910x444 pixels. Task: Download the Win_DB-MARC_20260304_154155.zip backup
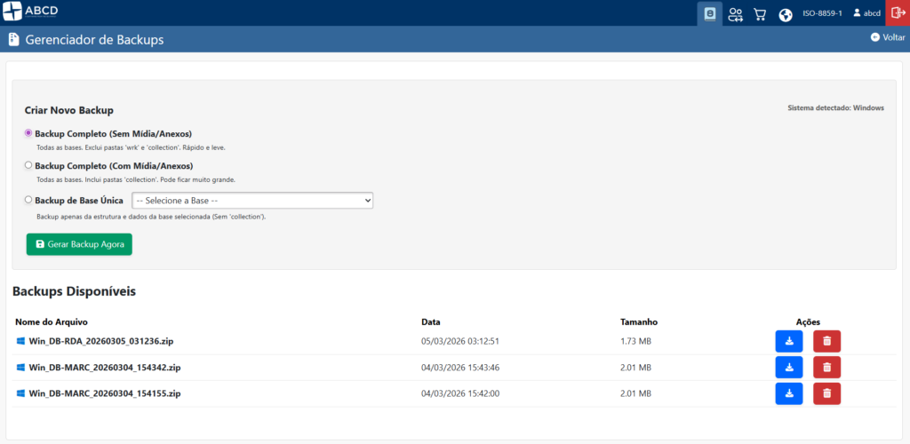pos(788,393)
